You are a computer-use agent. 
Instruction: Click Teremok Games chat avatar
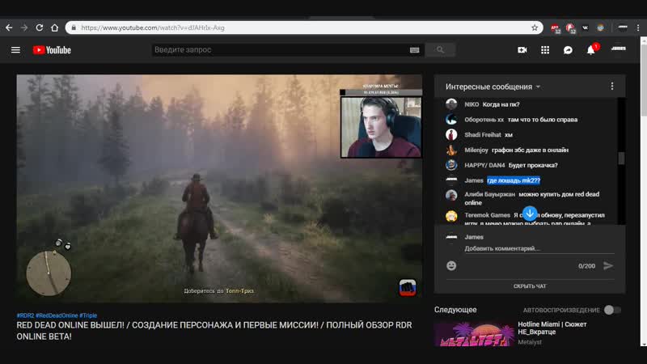(x=451, y=216)
